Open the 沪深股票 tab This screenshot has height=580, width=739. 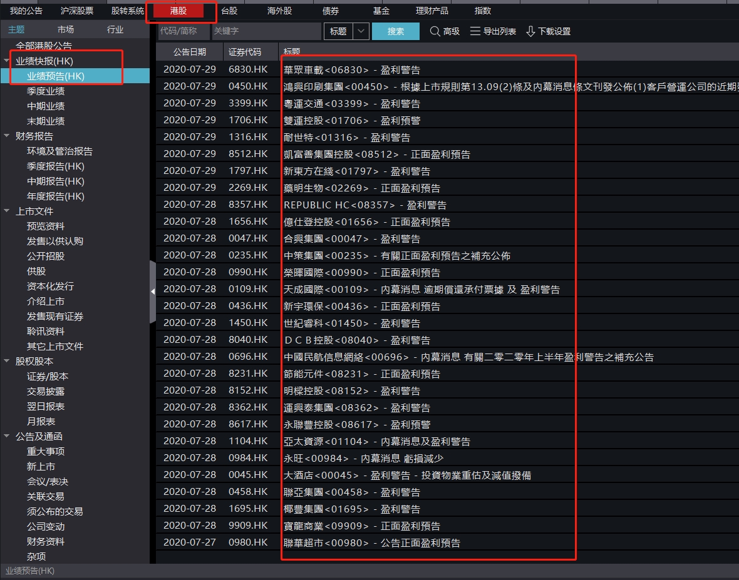[77, 11]
